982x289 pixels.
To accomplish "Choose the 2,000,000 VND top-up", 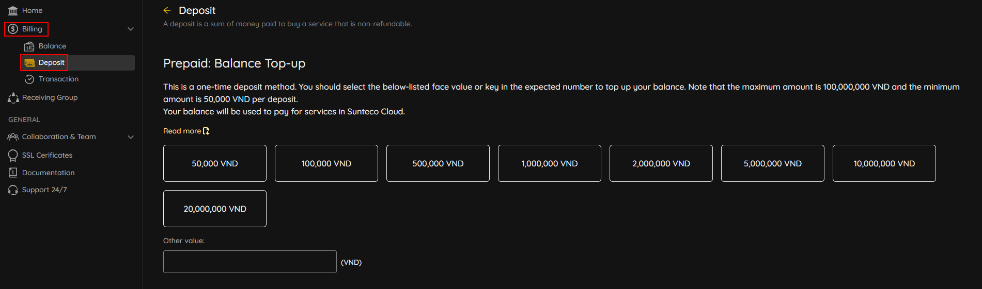I will click(661, 163).
